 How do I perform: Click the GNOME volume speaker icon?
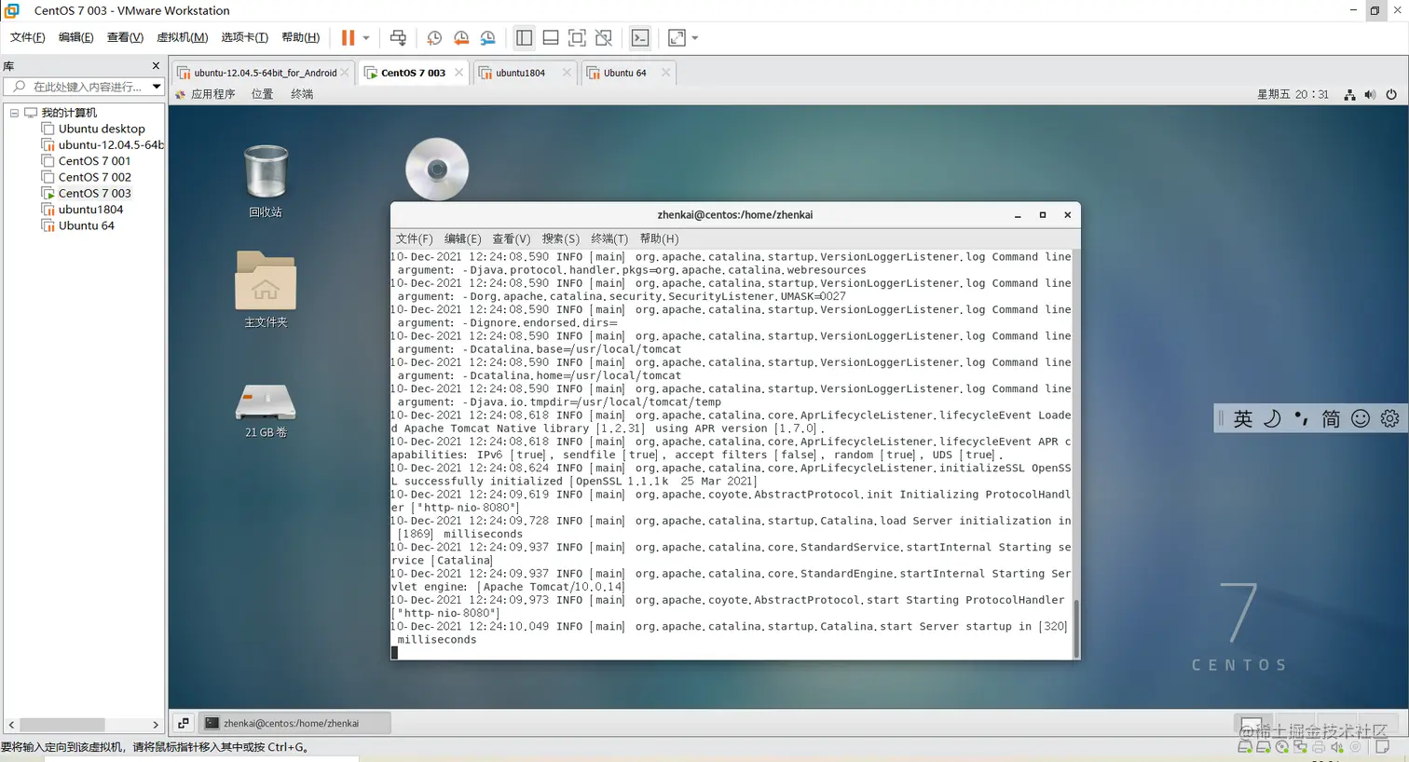pos(1370,95)
